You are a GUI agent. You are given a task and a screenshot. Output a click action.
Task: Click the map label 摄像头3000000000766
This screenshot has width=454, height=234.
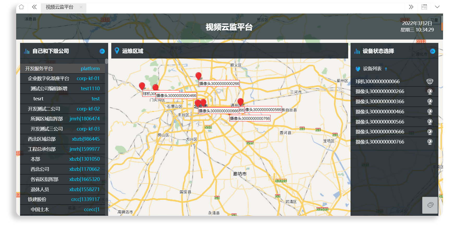(x=250, y=119)
